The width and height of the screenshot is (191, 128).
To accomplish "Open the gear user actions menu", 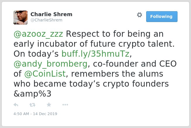I will tap(139, 15).
